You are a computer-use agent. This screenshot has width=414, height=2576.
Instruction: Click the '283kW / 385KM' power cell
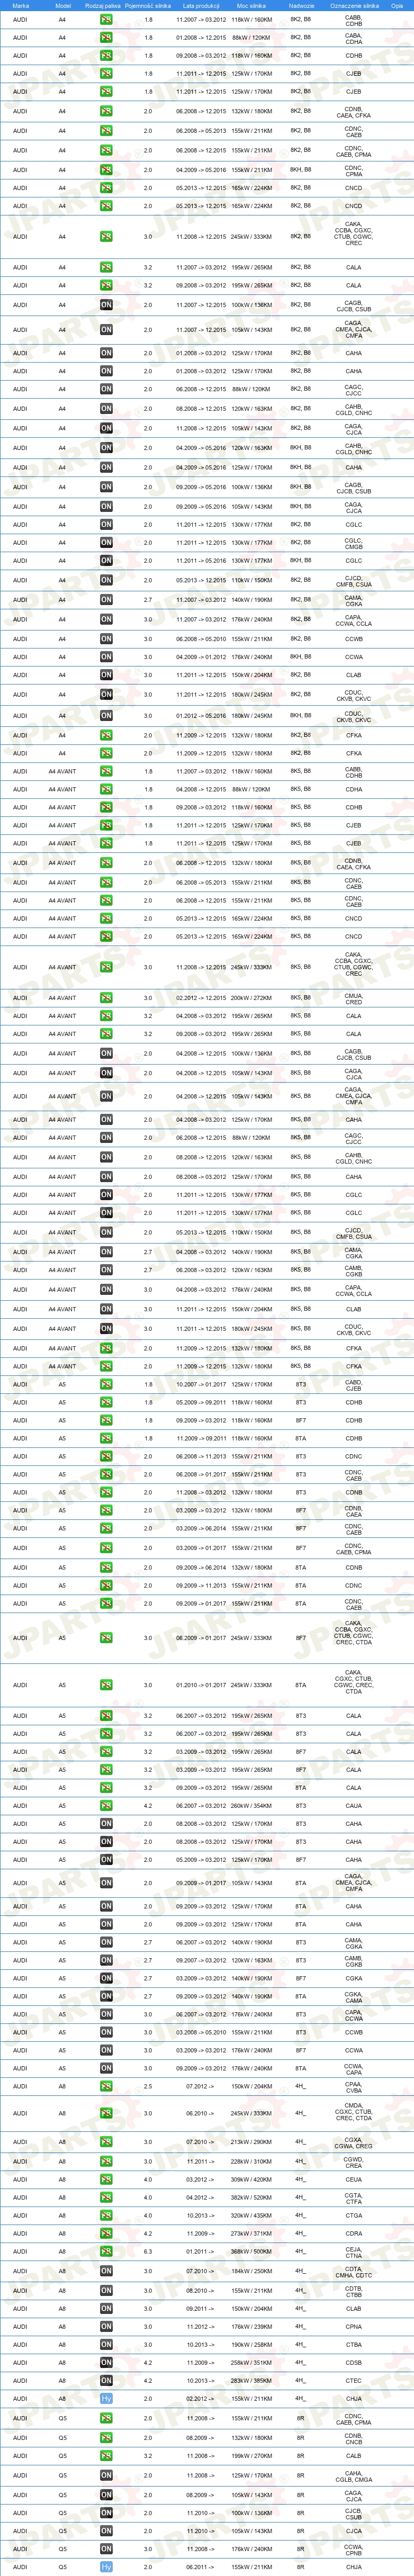point(251,2380)
